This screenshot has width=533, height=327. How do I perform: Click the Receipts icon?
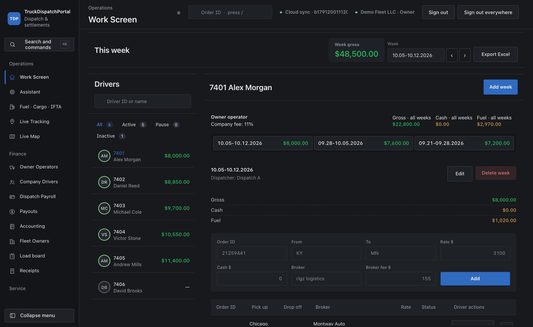click(12, 271)
